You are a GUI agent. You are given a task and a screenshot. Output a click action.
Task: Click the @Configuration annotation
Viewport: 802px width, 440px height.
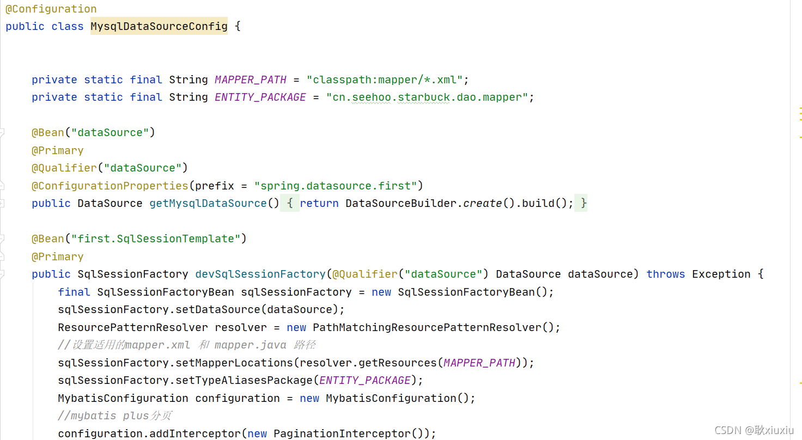click(x=50, y=9)
